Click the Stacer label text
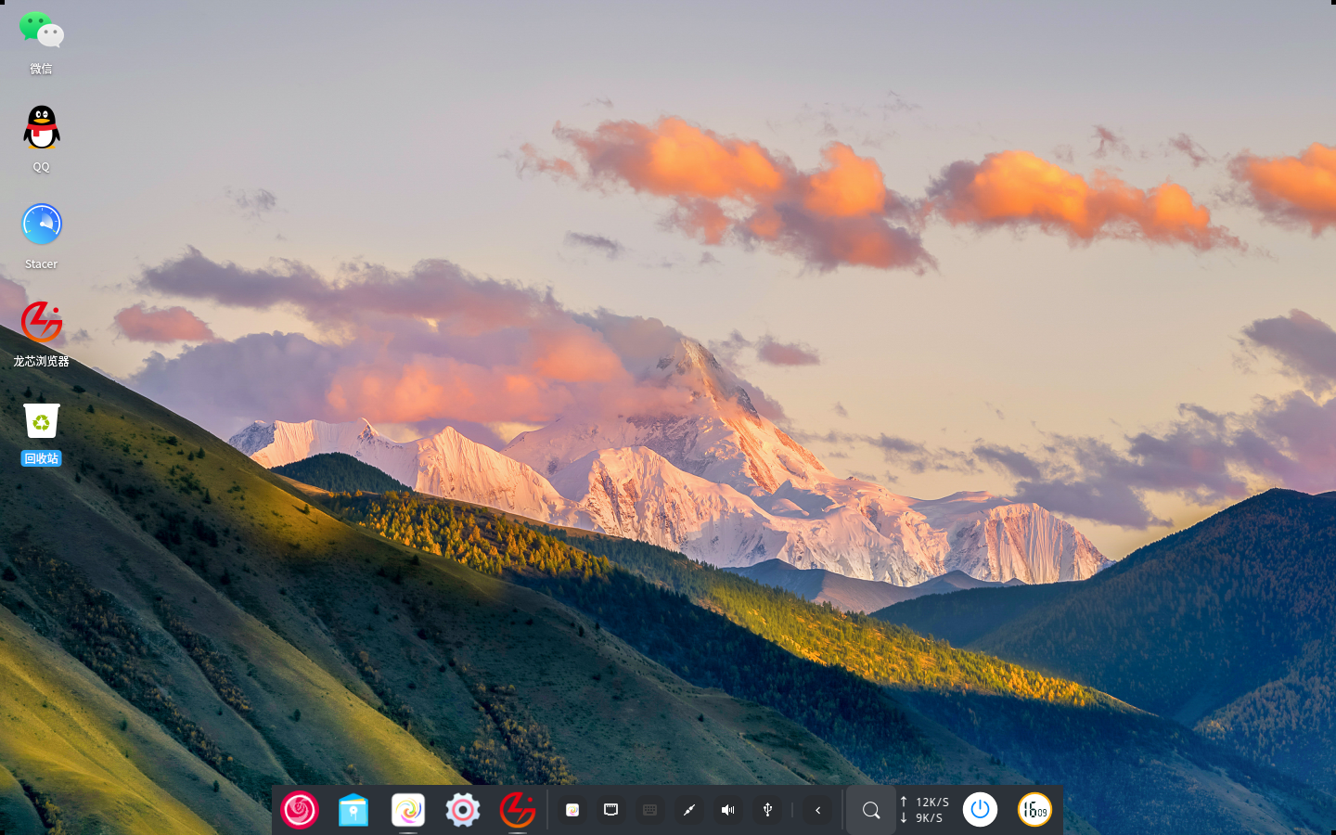This screenshot has height=835, width=1336. (41, 264)
